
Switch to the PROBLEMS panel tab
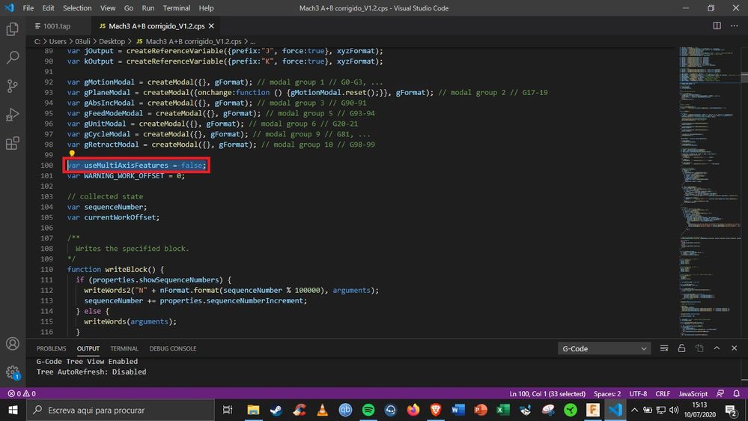coord(51,348)
